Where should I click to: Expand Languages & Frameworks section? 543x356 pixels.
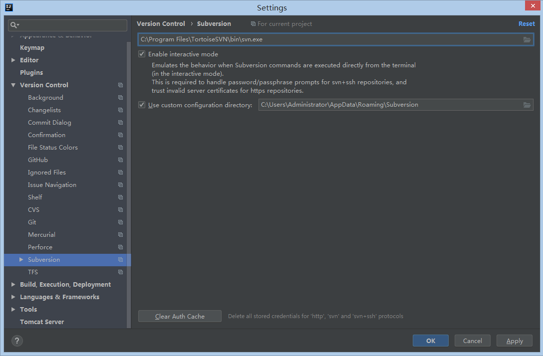pos(13,297)
